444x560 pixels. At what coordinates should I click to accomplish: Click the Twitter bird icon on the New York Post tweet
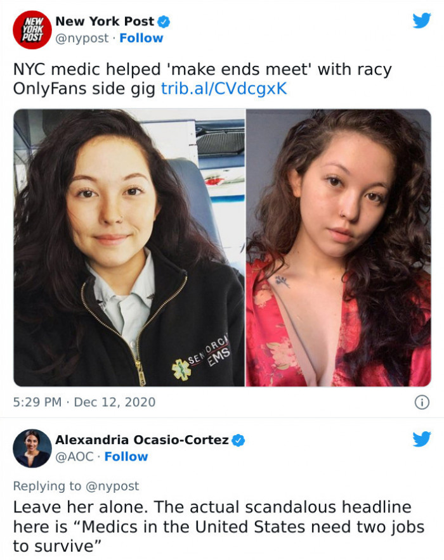422,21
